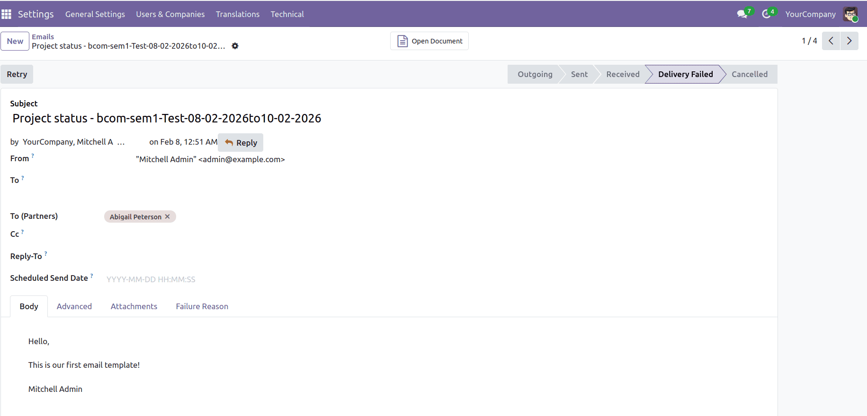
Task: Select the Delivery Failed status
Action: coord(685,74)
